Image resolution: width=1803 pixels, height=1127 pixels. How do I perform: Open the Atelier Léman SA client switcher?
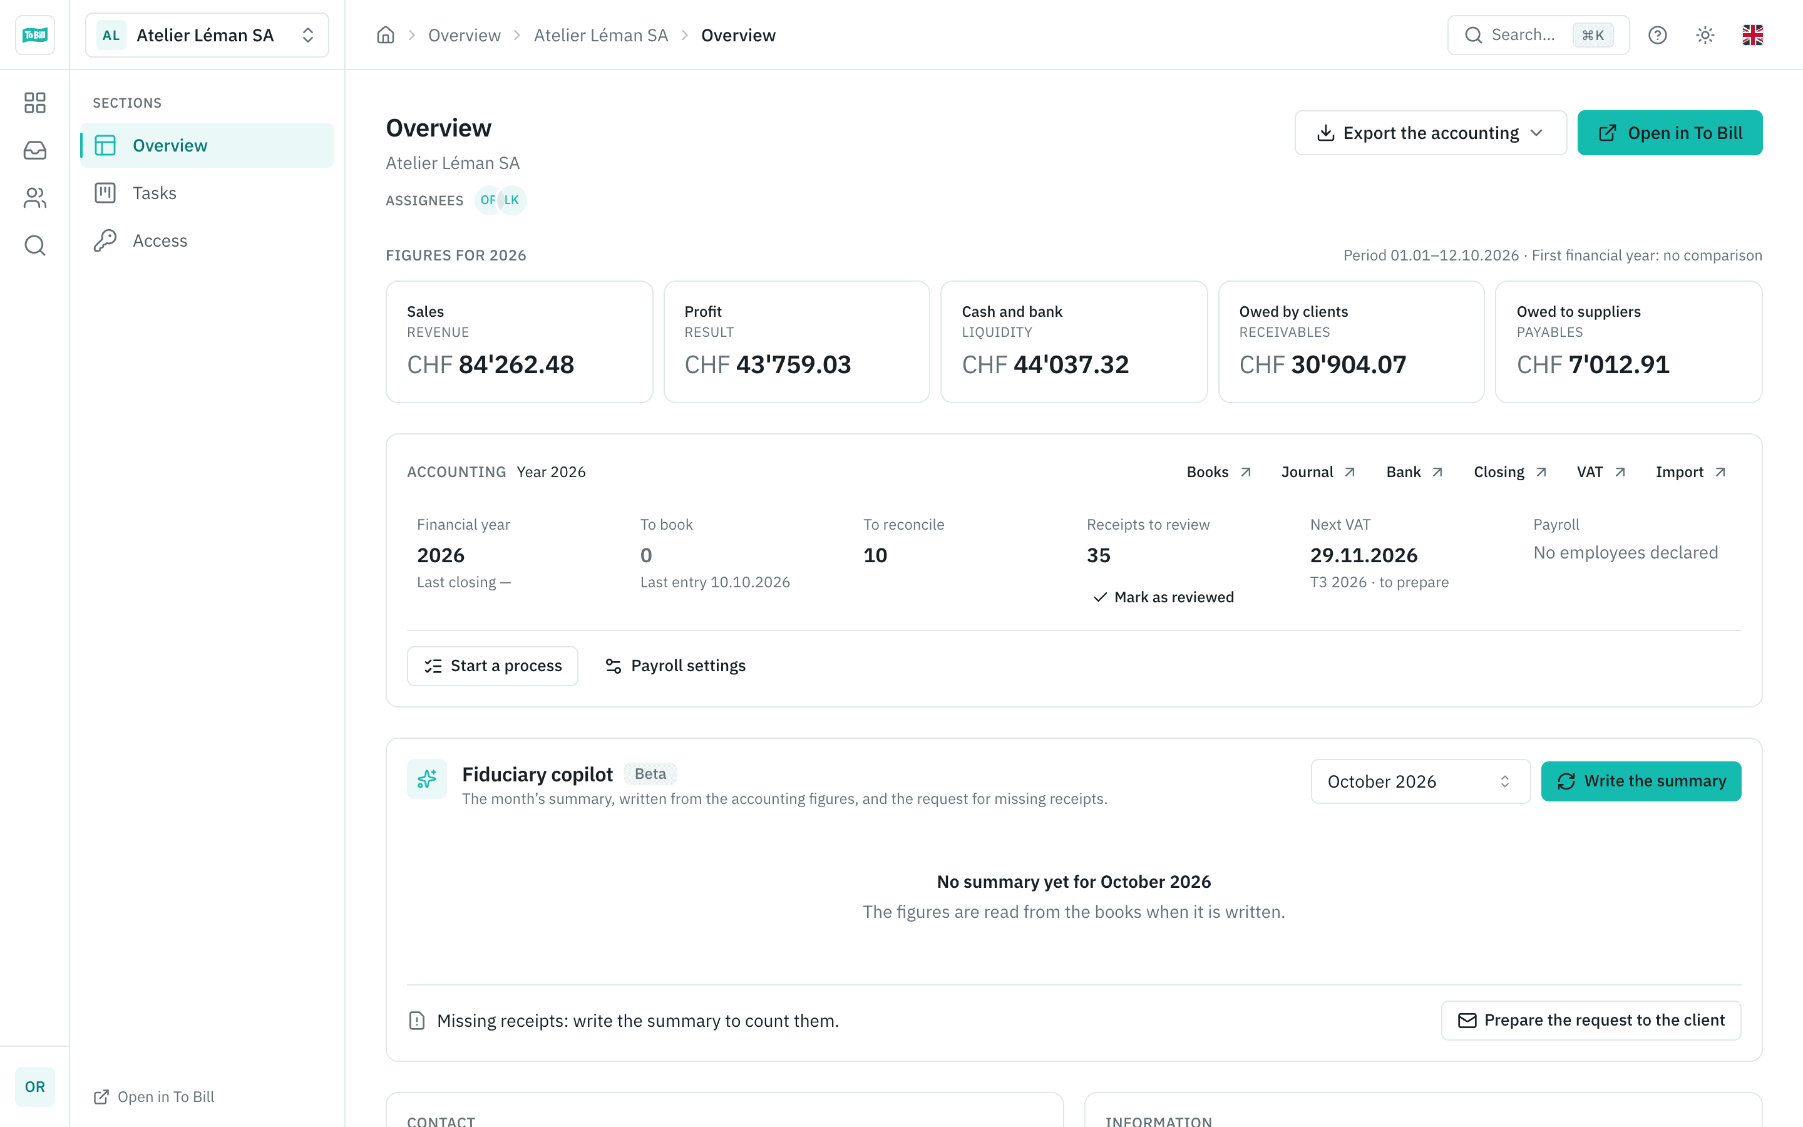[x=207, y=35]
